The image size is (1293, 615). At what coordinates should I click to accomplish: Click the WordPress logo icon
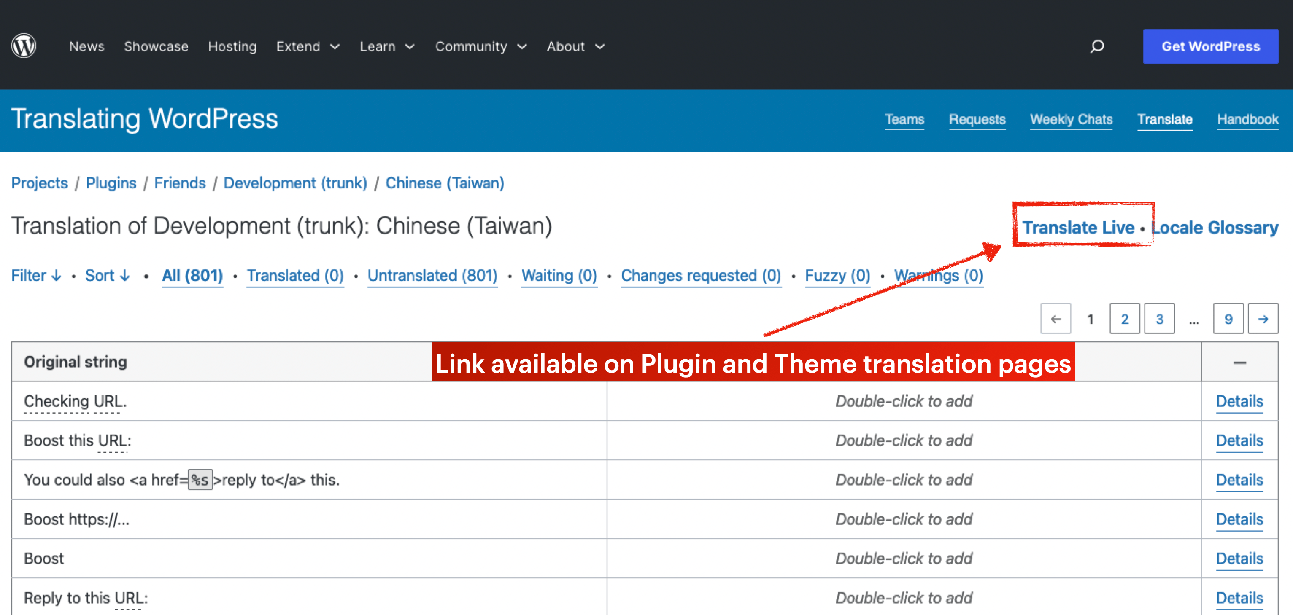tap(24, 46)
